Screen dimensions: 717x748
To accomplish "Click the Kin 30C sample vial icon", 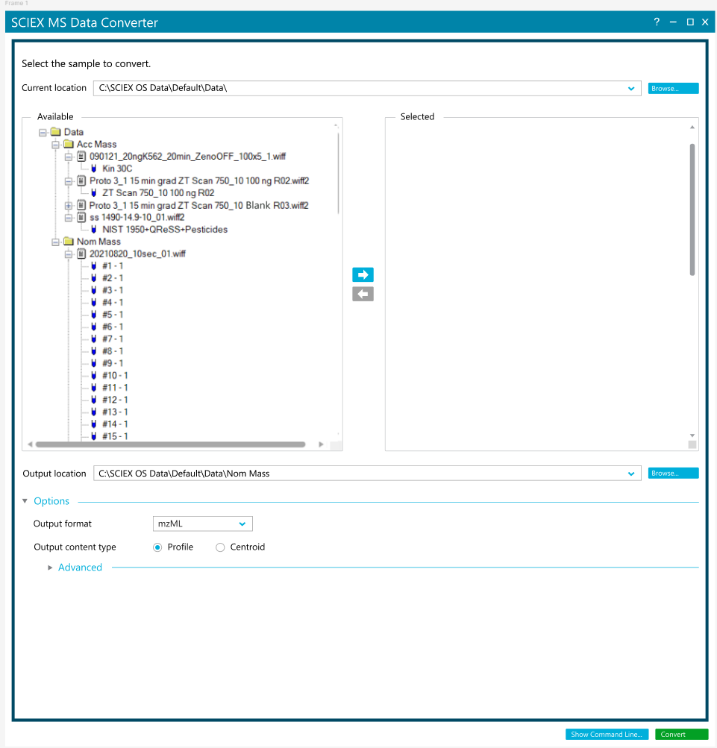I will (x=94, y=169).
